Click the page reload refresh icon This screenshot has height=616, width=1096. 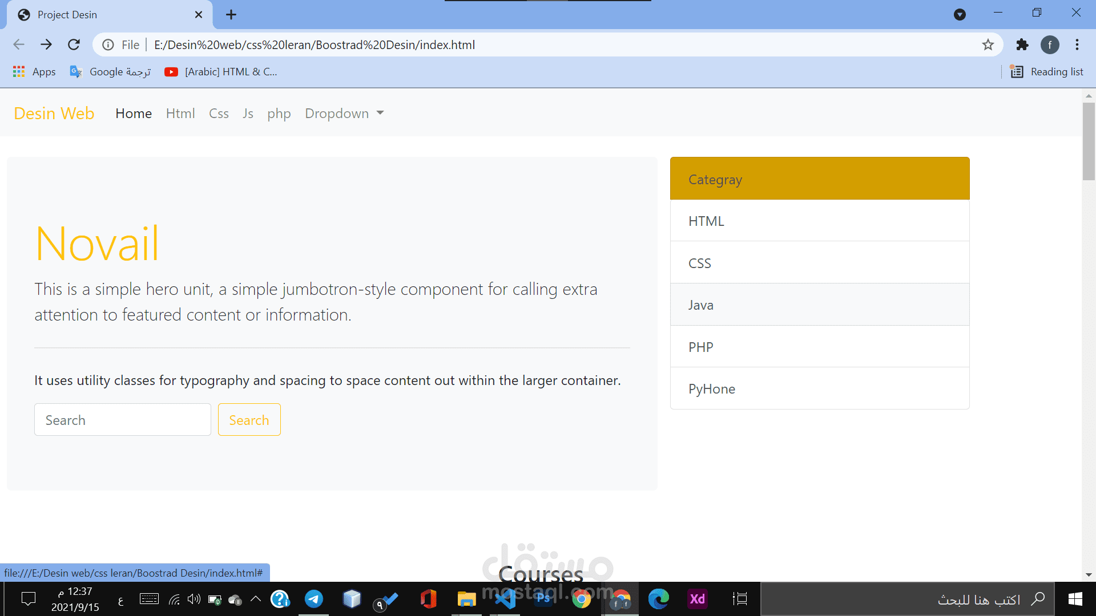(x=73, y=45)
